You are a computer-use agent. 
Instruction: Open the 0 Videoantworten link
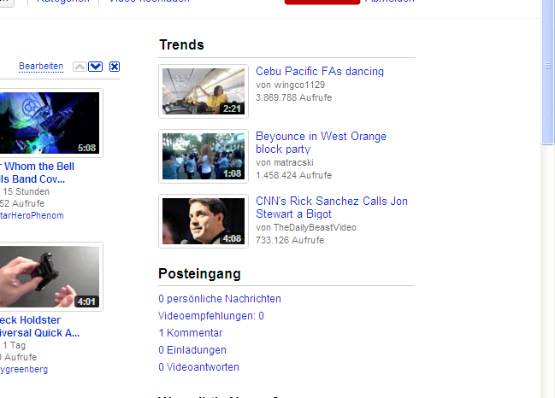(x=198, y=367)
